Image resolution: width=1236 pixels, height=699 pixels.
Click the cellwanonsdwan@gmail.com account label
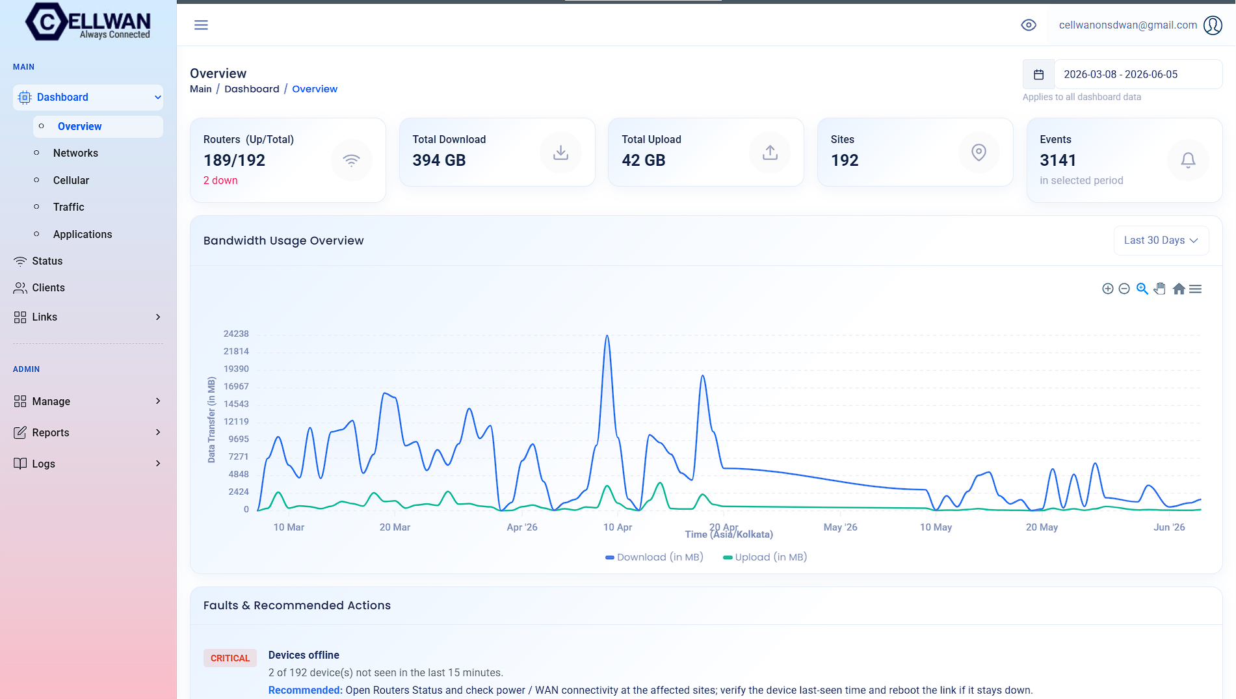[x=1128, y=25]
